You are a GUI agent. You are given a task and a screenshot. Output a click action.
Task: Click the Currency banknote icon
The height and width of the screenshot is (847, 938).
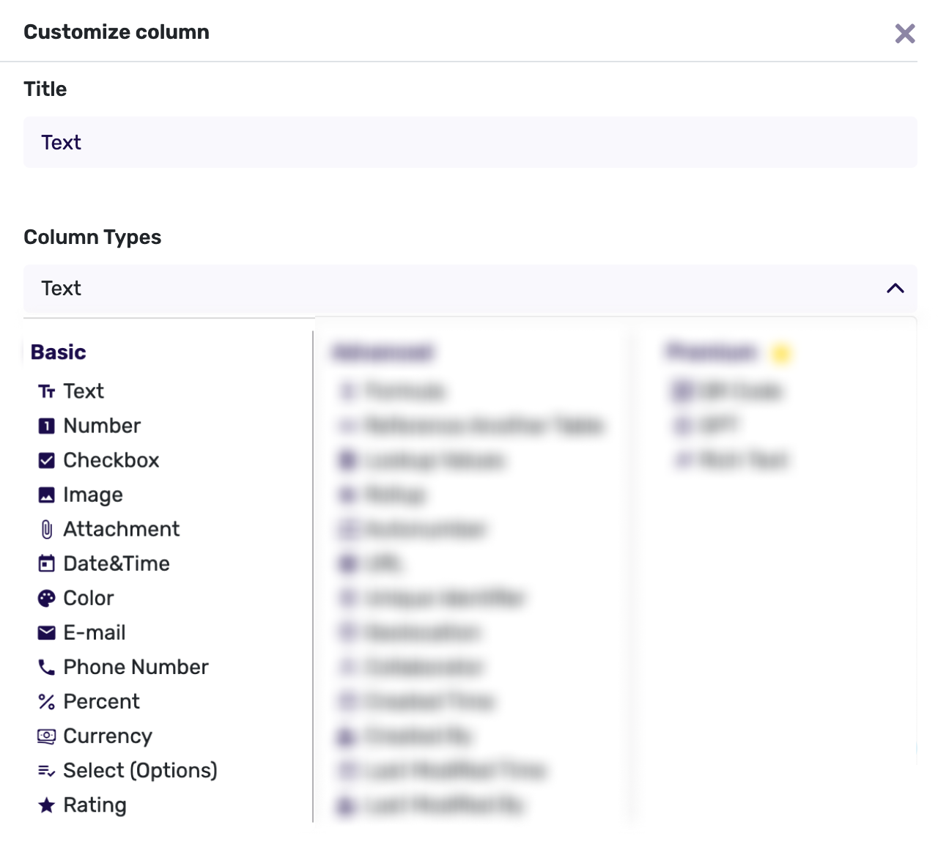pos(46,736)
